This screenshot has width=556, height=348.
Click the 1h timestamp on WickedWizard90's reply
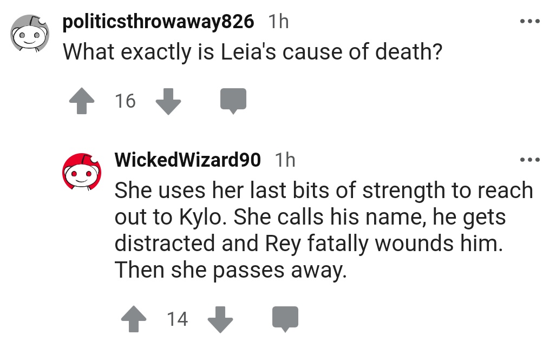coord(285,160)
